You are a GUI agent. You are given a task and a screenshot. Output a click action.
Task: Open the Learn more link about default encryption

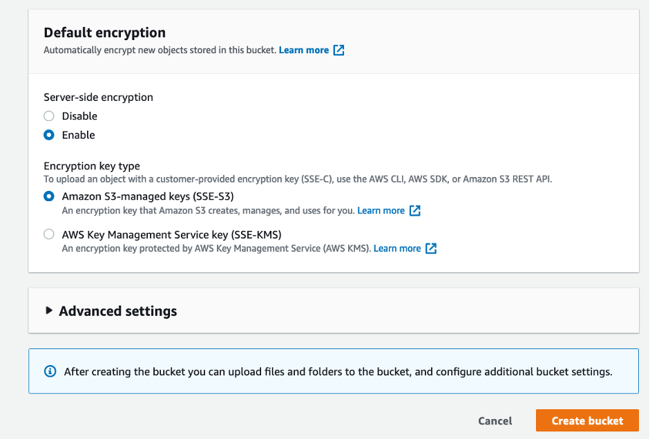(304, 49)
